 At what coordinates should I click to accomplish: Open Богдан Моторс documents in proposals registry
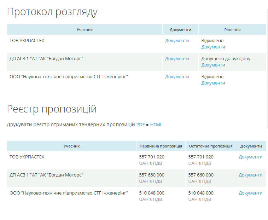point(250,175)
